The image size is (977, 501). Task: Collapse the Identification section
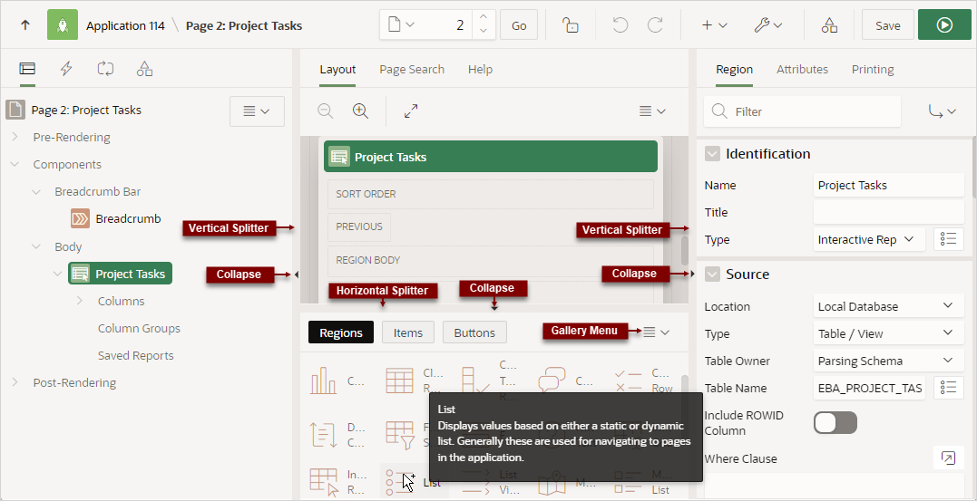(712, 154)
